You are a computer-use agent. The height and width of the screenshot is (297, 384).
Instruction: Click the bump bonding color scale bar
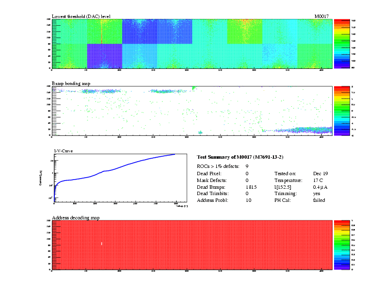(342, 111)
